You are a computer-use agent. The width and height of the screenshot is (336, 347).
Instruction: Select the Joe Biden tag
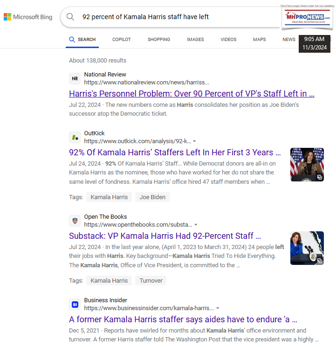pyautogui.click(x=152, y=197)
